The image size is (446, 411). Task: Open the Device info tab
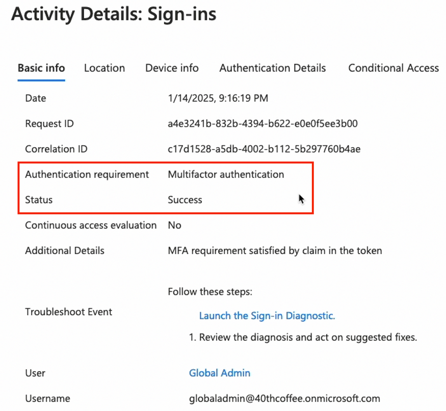pos(171,68)
